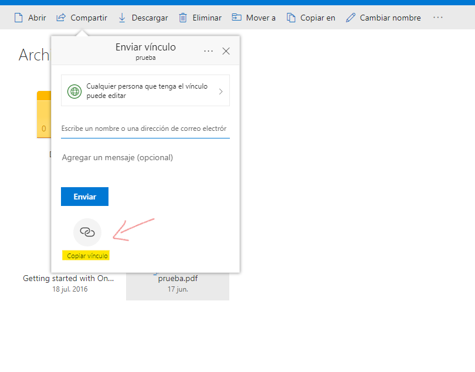Click the Eliminar trash can icon
This screenshot has height=372, width=475.
coord(183,18)
